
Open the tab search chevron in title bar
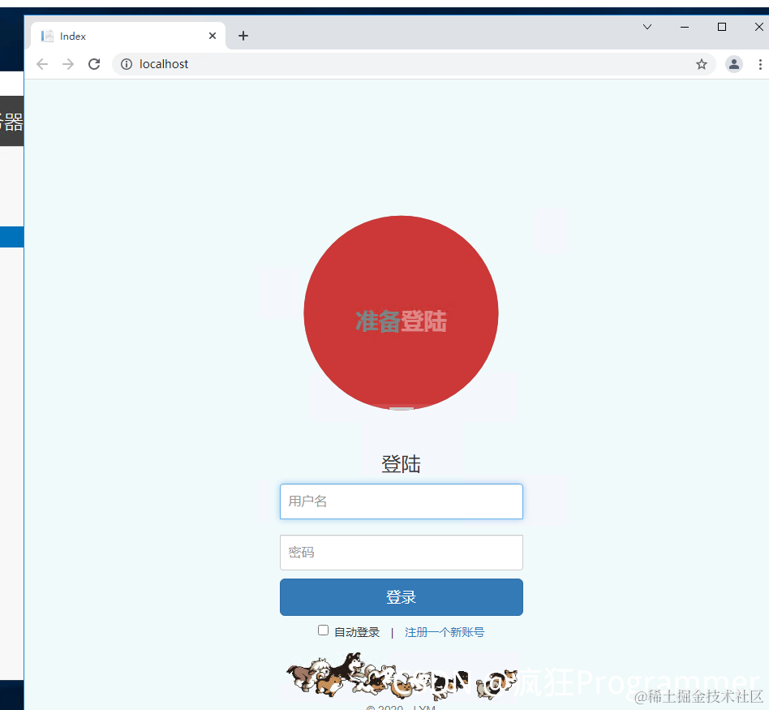[x=647, y=27]
